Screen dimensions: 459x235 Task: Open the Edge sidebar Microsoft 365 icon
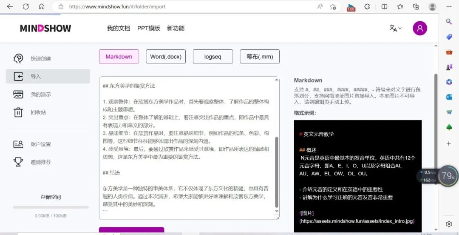[x=449, y=82]
